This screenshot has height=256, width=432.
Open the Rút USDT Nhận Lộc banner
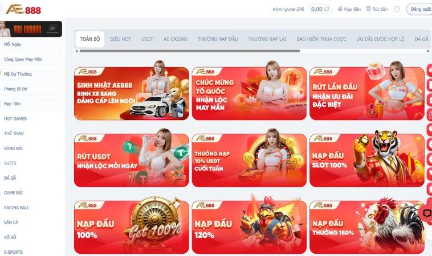[x=132, y=160]
